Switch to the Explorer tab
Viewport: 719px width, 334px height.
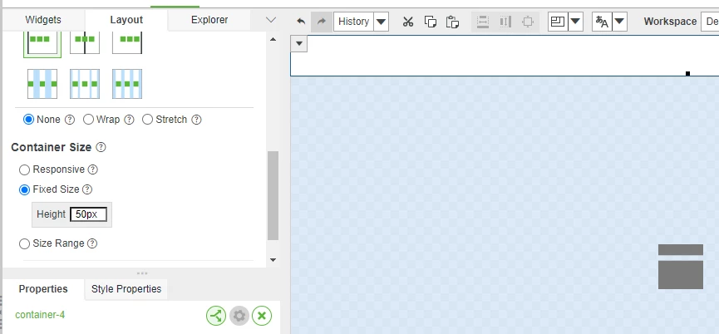pos(209,20)
